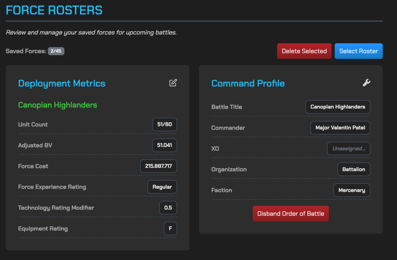Disband Order of Battle
The width and height of the screenshot is (397, 260).
coord(290,214)
